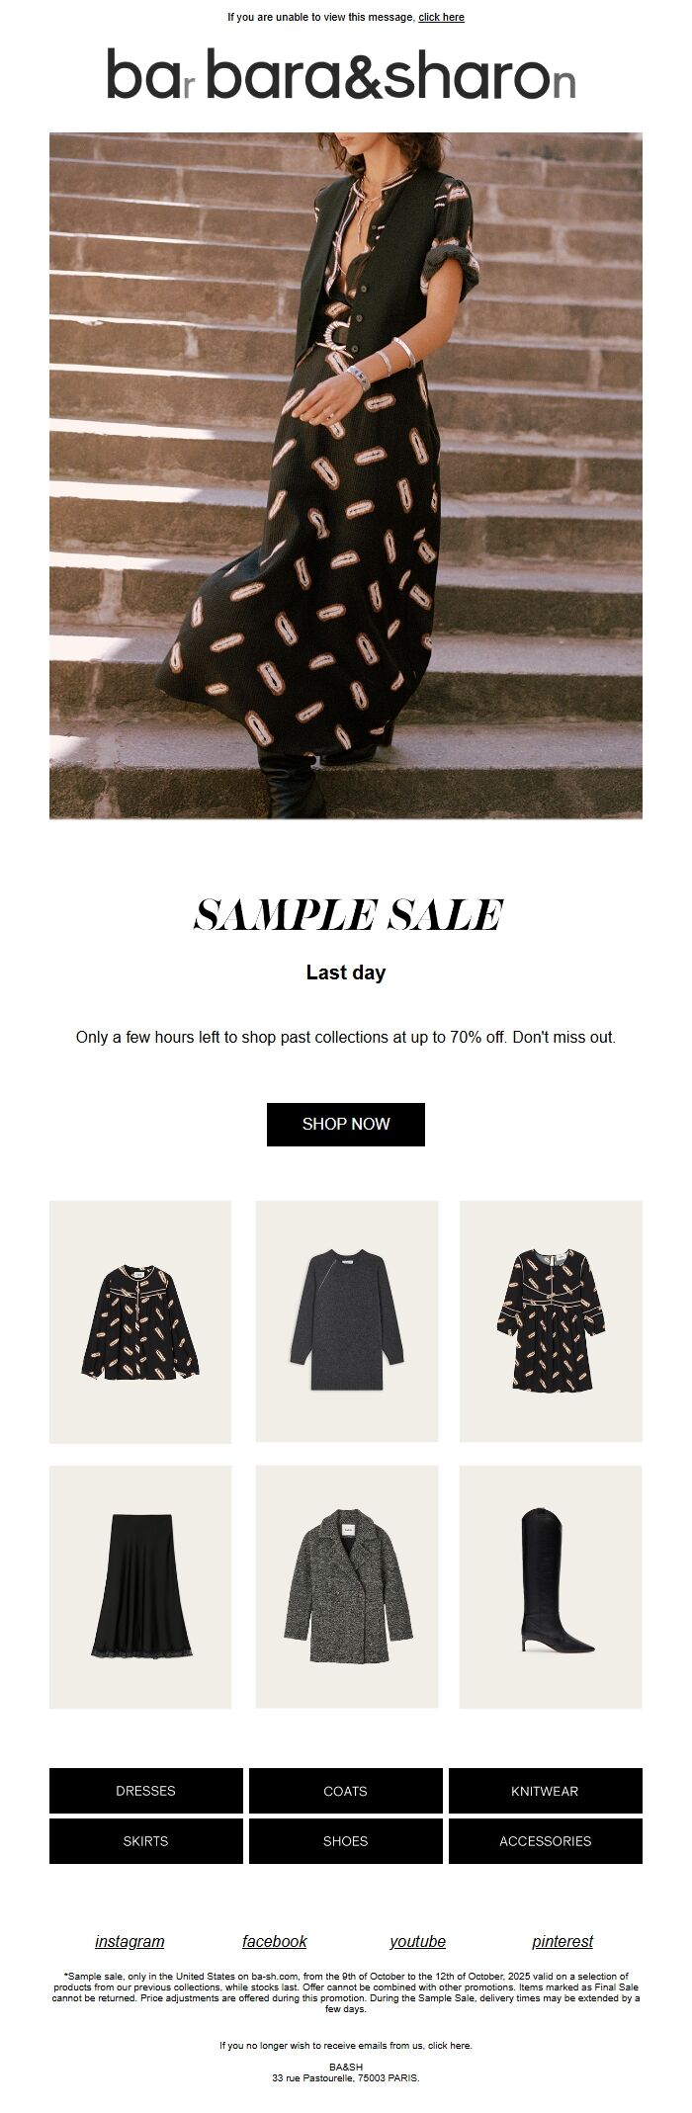Open the facebook link
This screenshot has height=2113, width=692.
pos(275,1941)
